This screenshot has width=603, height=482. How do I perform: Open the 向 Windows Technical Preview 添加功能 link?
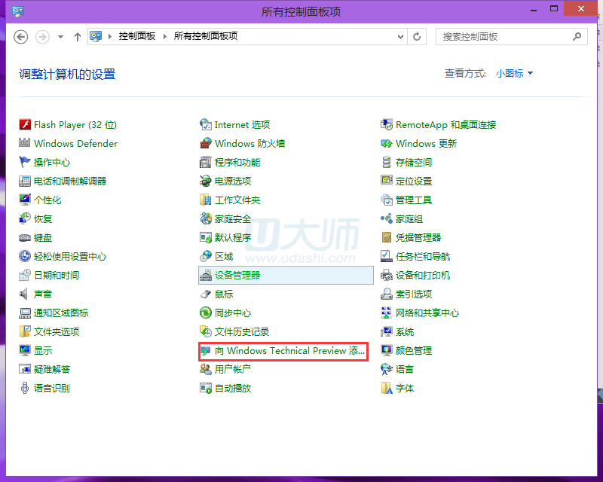tap(289, 351)
